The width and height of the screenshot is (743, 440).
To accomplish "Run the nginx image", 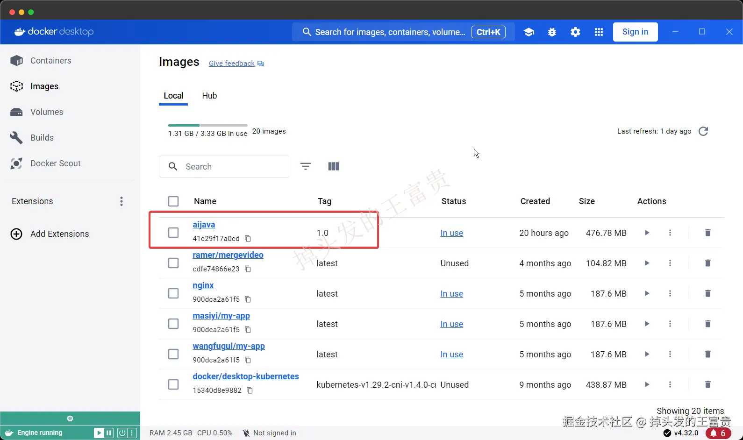I will point(647,293).
